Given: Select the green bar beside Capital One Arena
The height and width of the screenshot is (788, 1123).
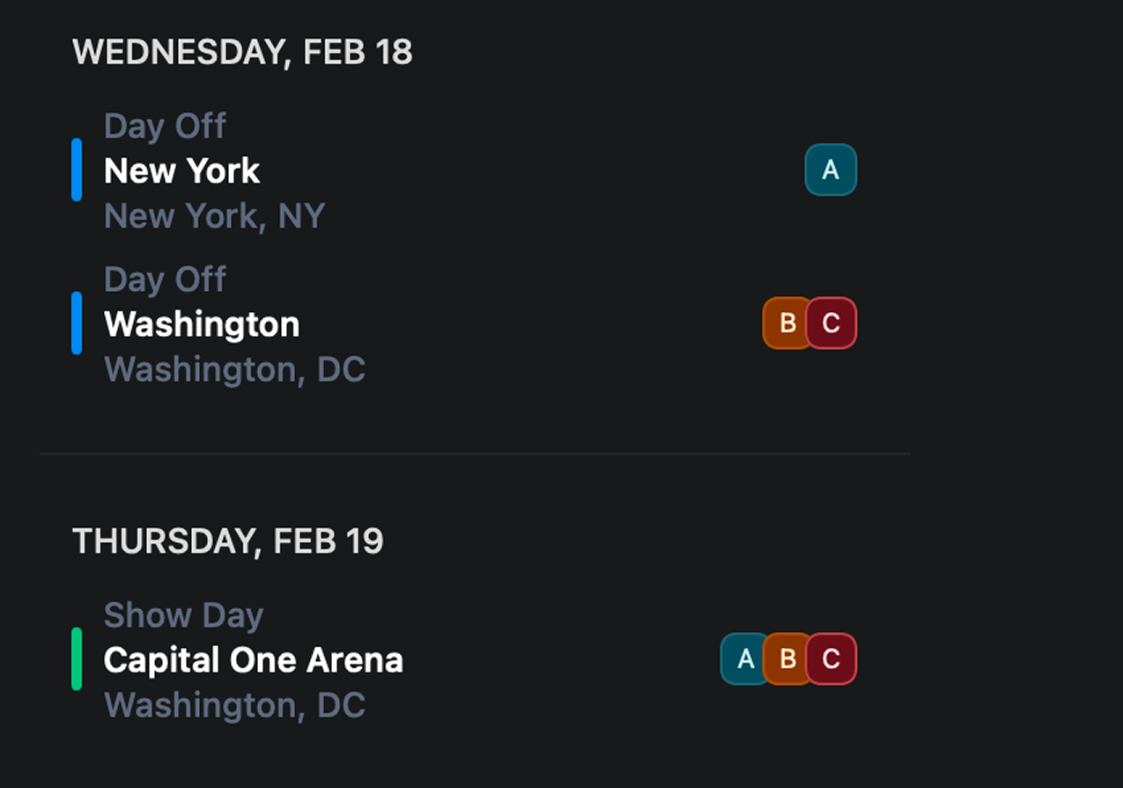Looking at the screenshot, I should [x=77, y=659].
